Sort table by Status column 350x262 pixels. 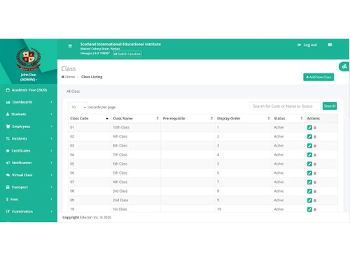pos(288,118)
